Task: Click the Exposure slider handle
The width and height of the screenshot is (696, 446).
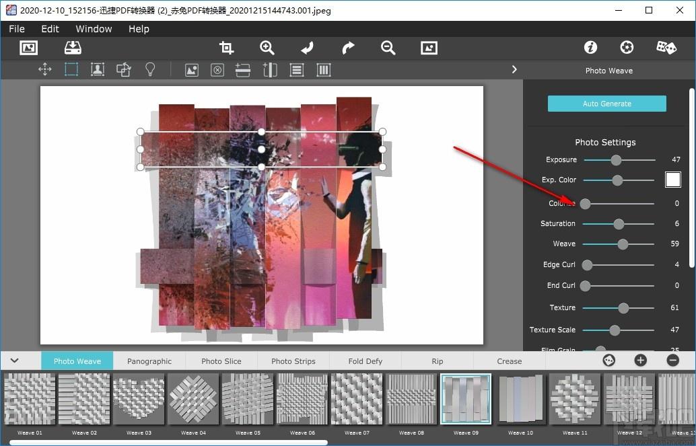Action: 616,159
